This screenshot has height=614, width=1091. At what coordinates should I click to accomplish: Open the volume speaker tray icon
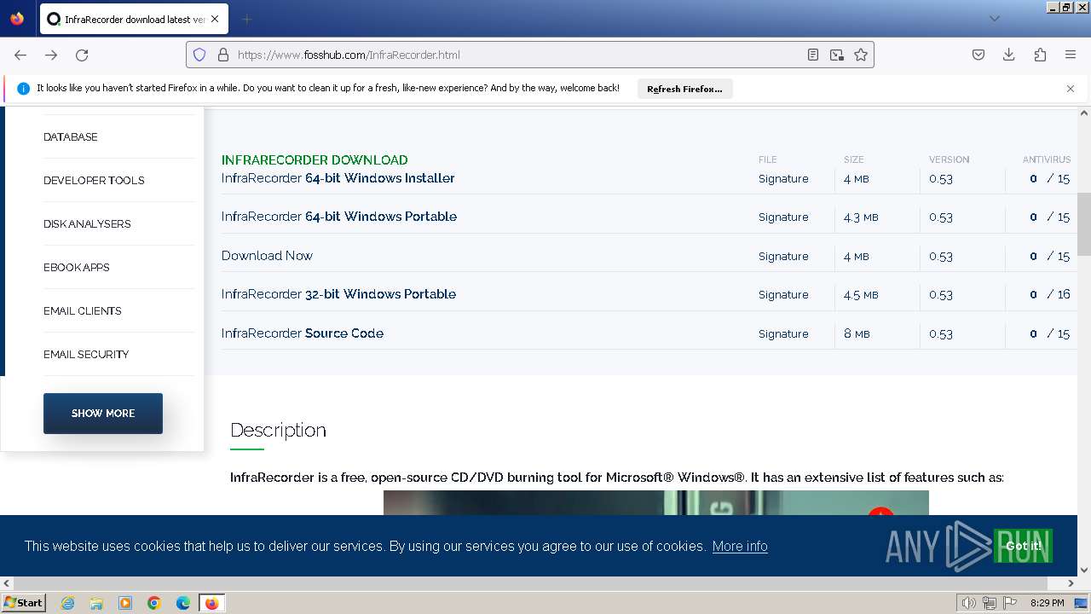coord(968,603)
